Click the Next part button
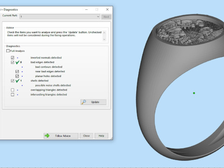The height and width of the screenshot is (168, 224). tap(106, 17)
